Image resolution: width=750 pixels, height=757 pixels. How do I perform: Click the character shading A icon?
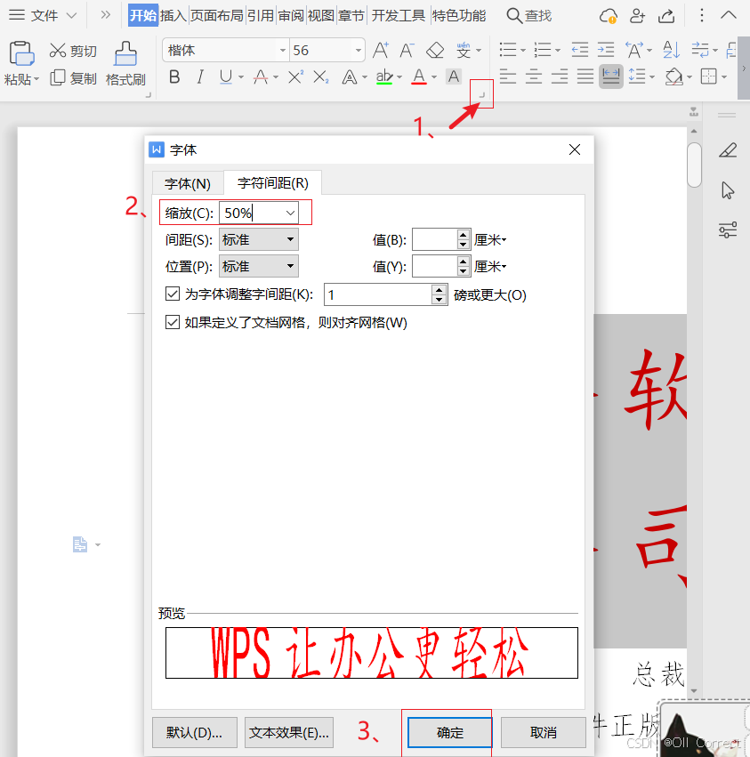pos(454,77)
